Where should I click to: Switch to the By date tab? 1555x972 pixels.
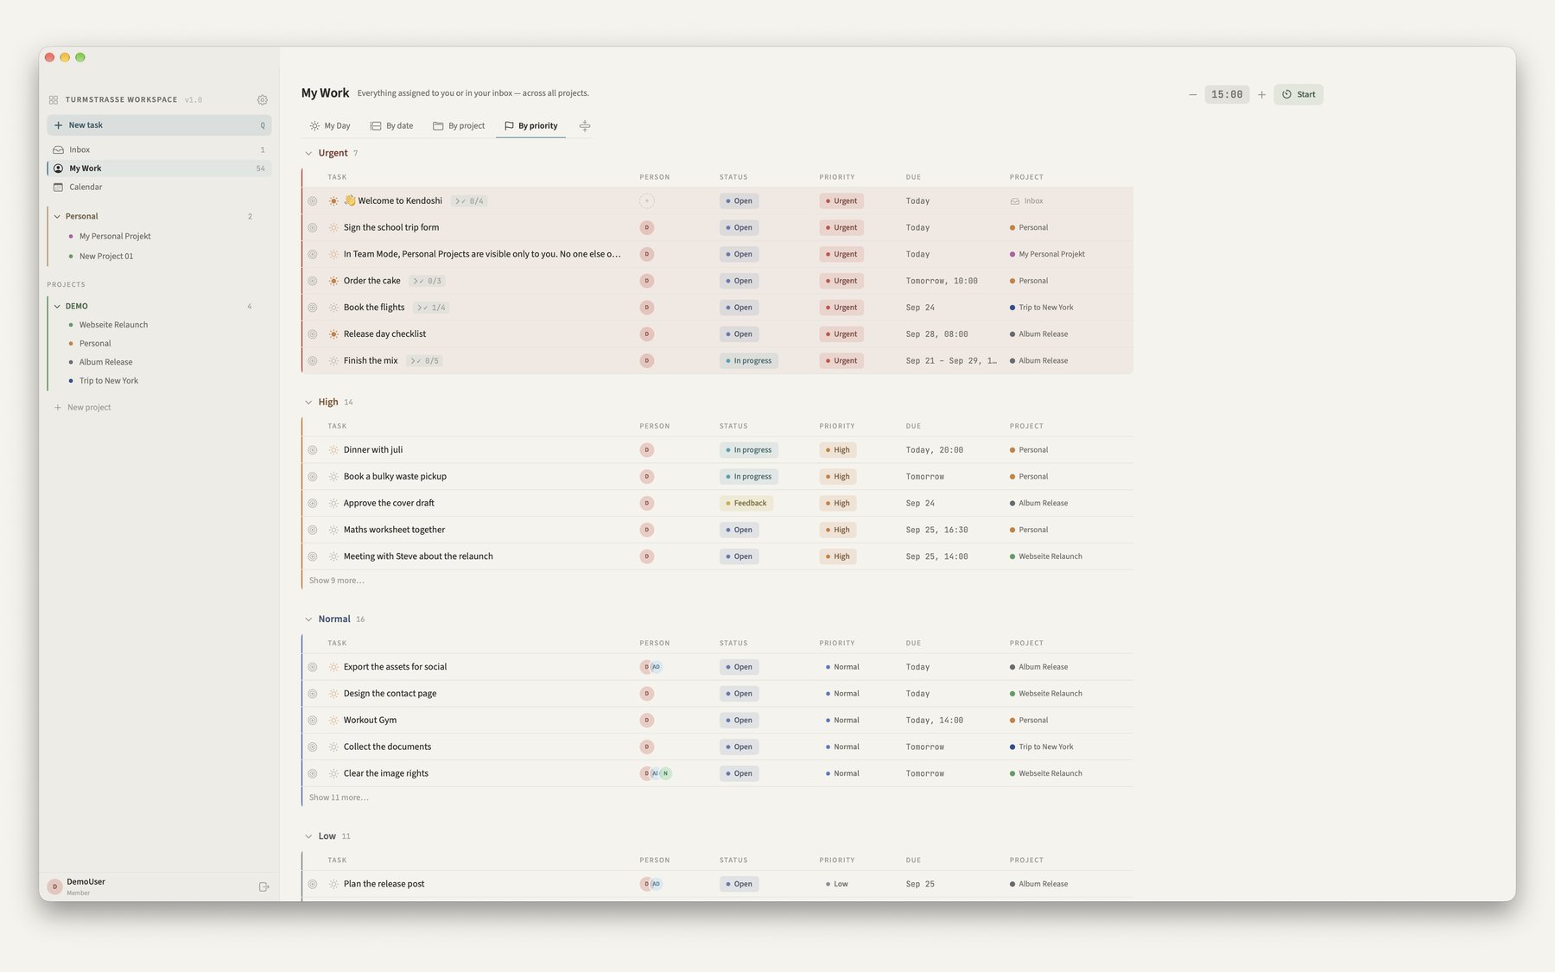pyautogui.click(x=391, y=126)
